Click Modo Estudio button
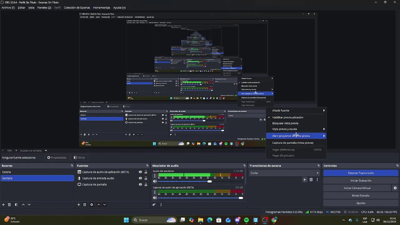Viewport: 400px width, 225px height. pyautogui.click(x=361, y=196)
